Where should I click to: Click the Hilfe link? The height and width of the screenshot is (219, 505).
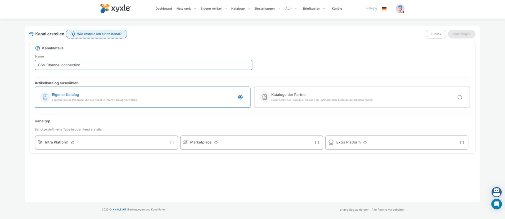369,8
